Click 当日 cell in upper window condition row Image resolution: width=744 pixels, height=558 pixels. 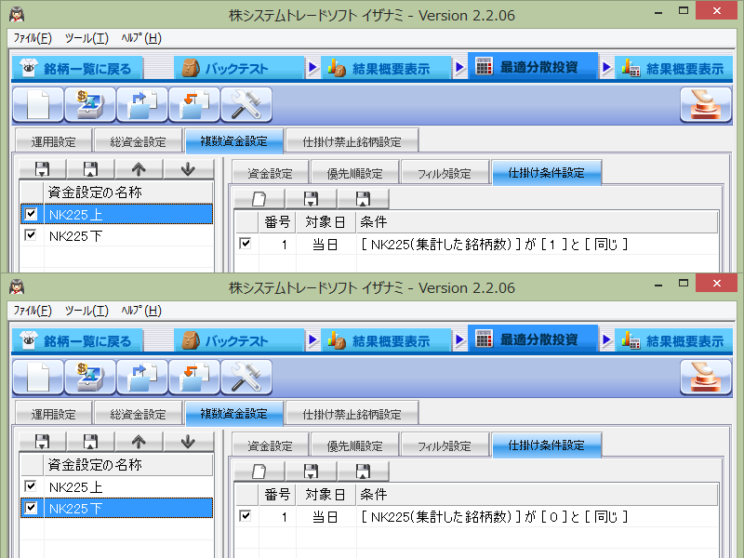click(325, 245)
